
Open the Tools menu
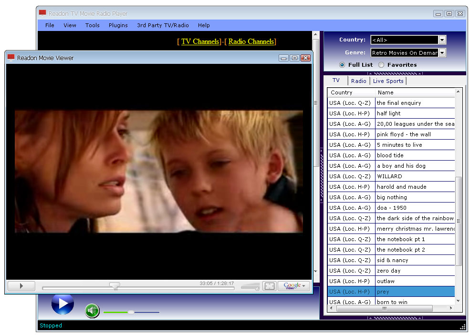click(x=92, y=25)
